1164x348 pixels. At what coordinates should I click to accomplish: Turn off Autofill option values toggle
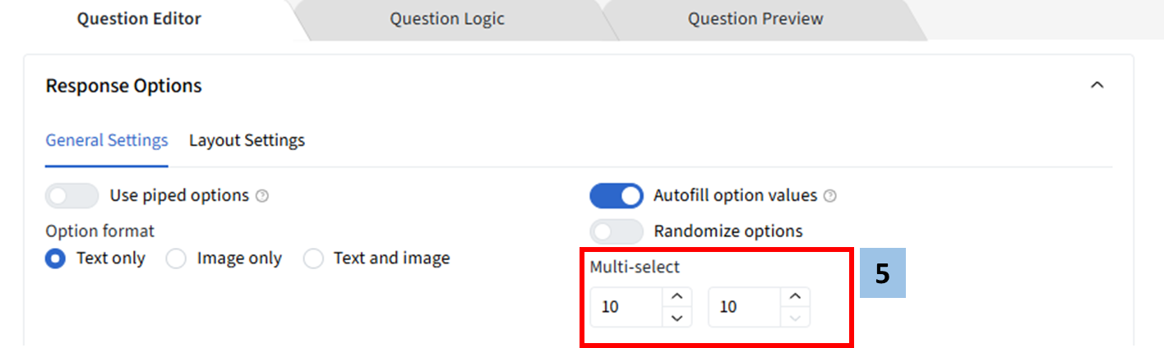[616, 196]
